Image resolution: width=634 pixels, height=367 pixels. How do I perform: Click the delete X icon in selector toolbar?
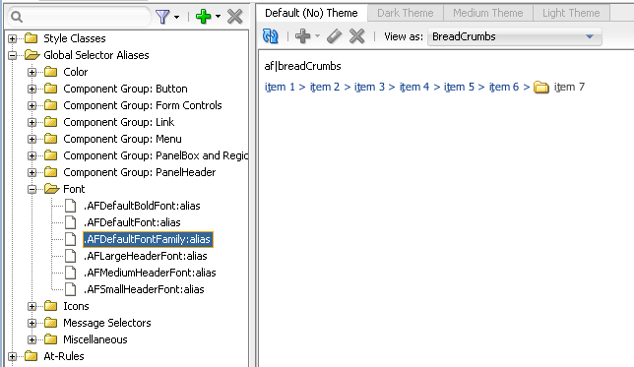(x=235, y=17)
